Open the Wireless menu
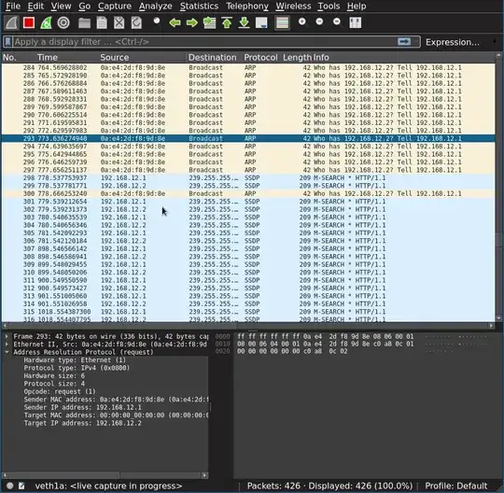504x493 pixels. tap(293, 7)
